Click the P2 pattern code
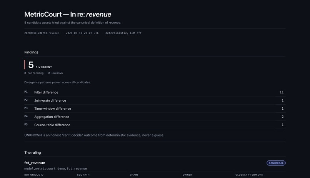The width and height of the screenshot is (310, 178). coord(26,100)
